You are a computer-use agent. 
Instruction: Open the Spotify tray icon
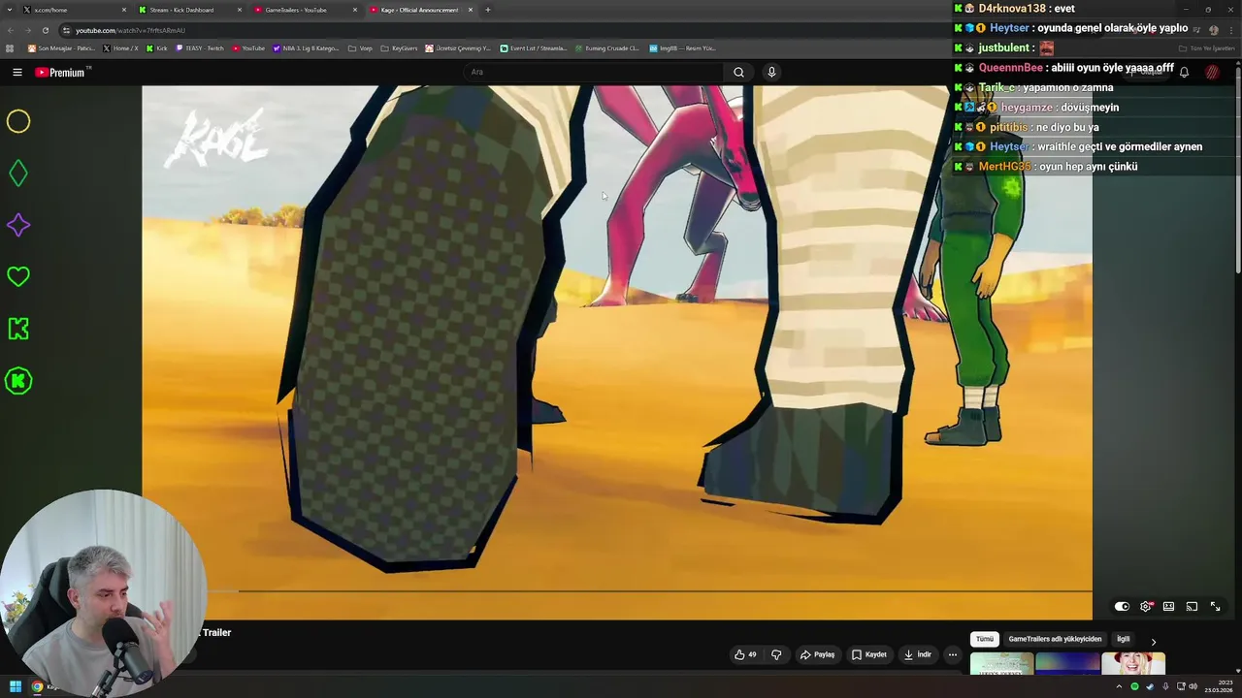click(x=1134, y=686)
